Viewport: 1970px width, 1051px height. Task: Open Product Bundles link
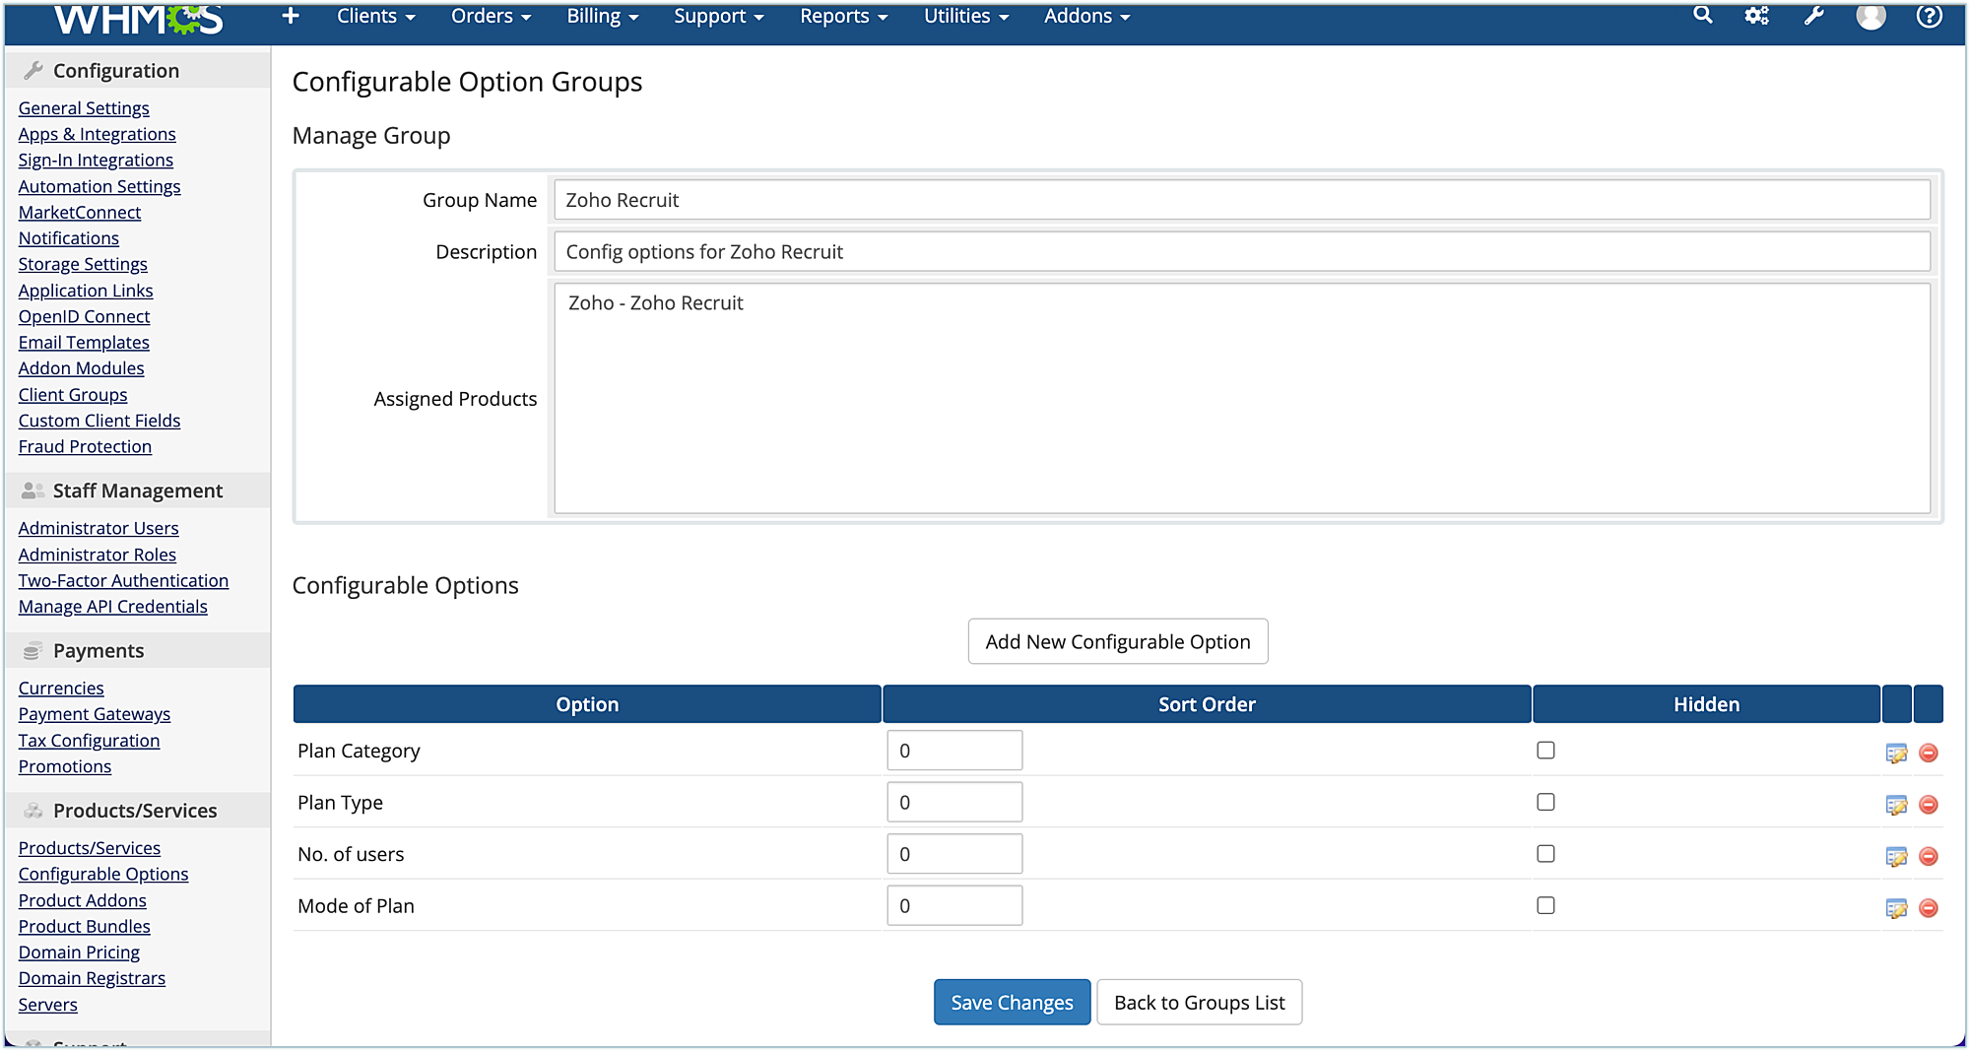[84, 926]
